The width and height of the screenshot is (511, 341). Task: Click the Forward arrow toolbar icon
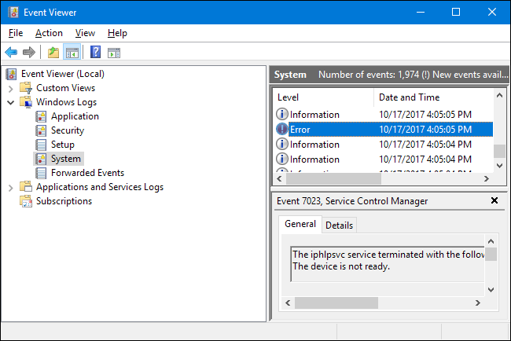[28, 53]
